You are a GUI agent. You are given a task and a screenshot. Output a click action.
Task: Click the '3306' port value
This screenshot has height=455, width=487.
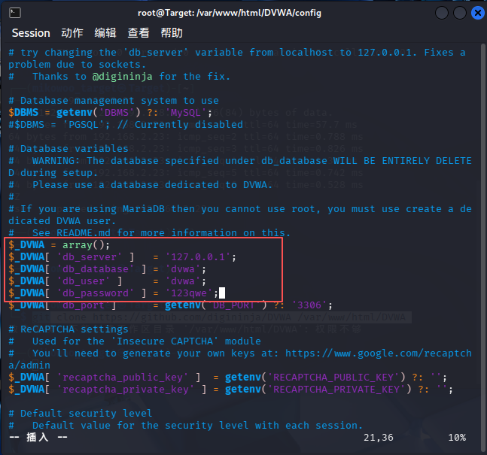point(309,305)
